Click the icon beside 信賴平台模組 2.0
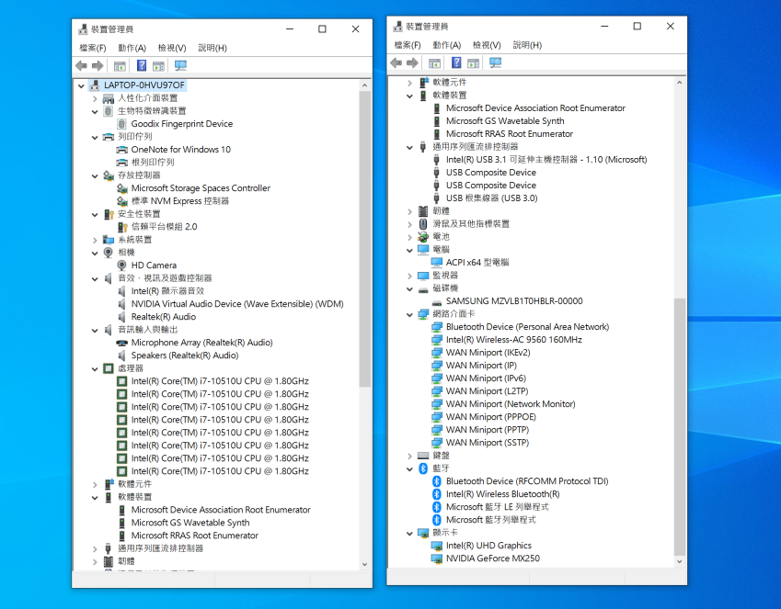Image resolution: width=781 pixels, height=609 pixels. 122,227
